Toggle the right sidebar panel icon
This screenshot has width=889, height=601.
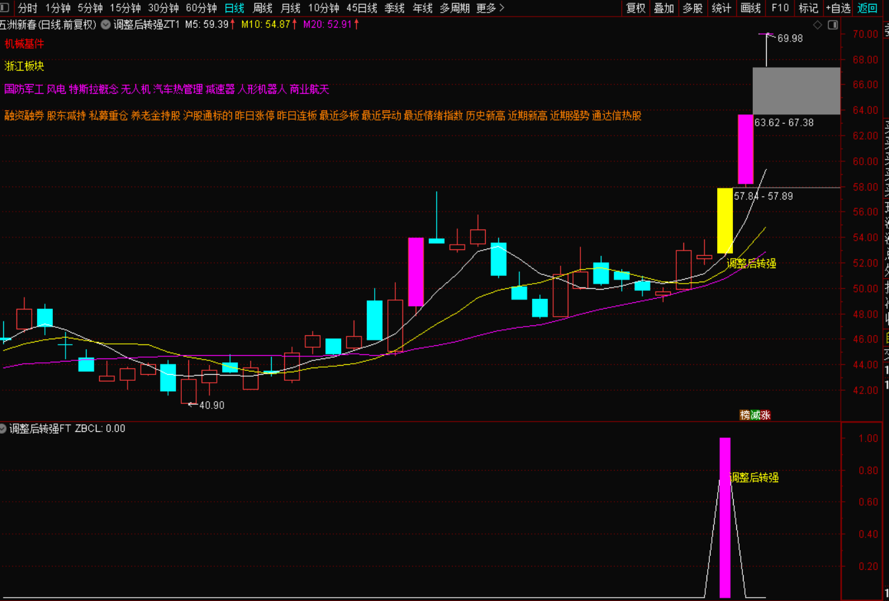[833, 25]
